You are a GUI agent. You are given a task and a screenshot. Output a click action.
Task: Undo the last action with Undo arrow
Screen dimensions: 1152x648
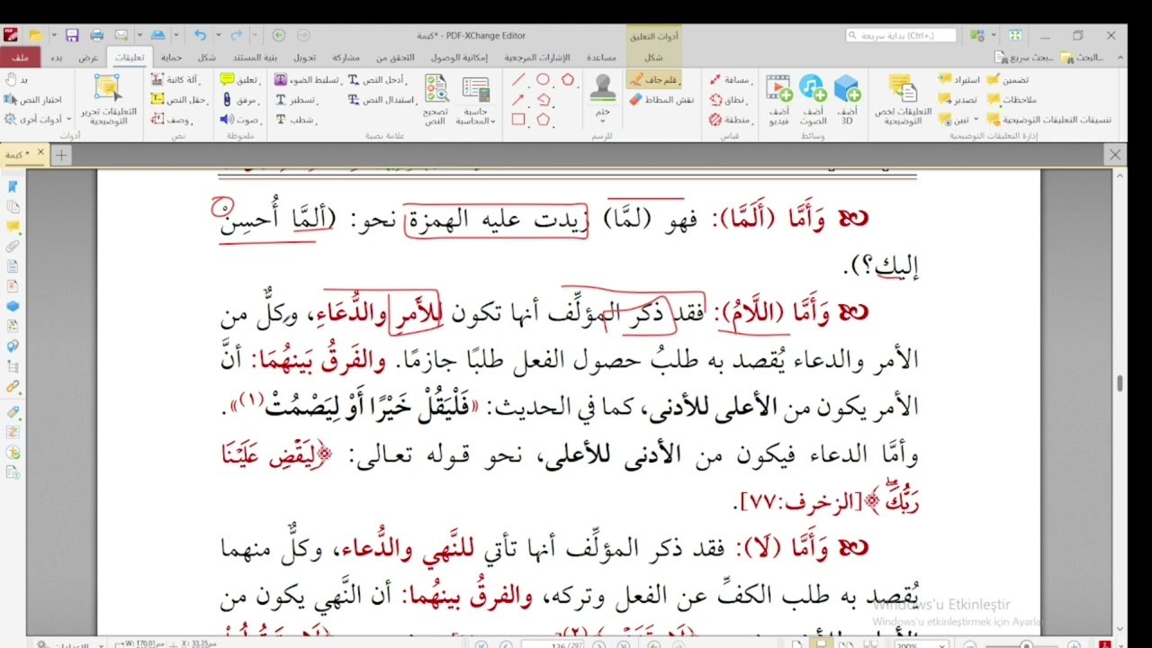pyautogui.click(x=200, y=35)
